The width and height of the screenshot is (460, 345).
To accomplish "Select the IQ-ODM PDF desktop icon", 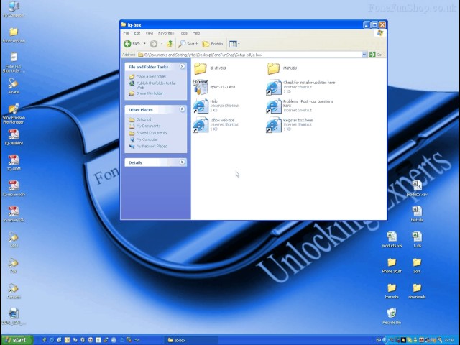I will [x=14, y=163].
